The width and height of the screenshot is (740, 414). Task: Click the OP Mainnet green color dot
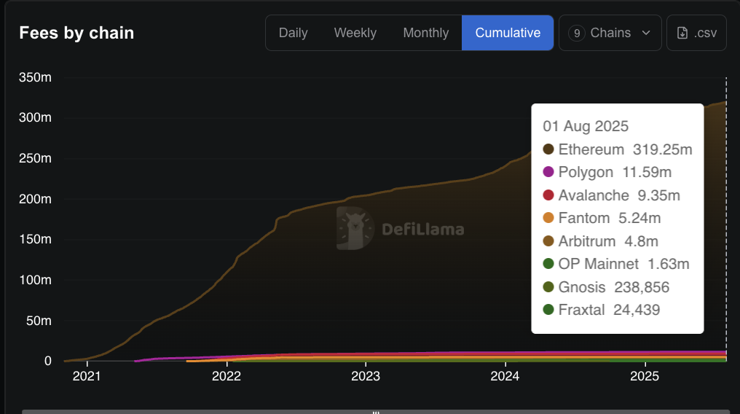coord(548,263)
